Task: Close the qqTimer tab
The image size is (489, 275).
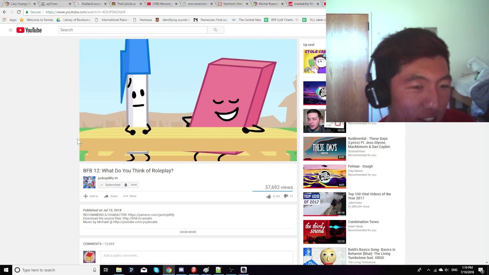Action: click(x=70, y=4)
